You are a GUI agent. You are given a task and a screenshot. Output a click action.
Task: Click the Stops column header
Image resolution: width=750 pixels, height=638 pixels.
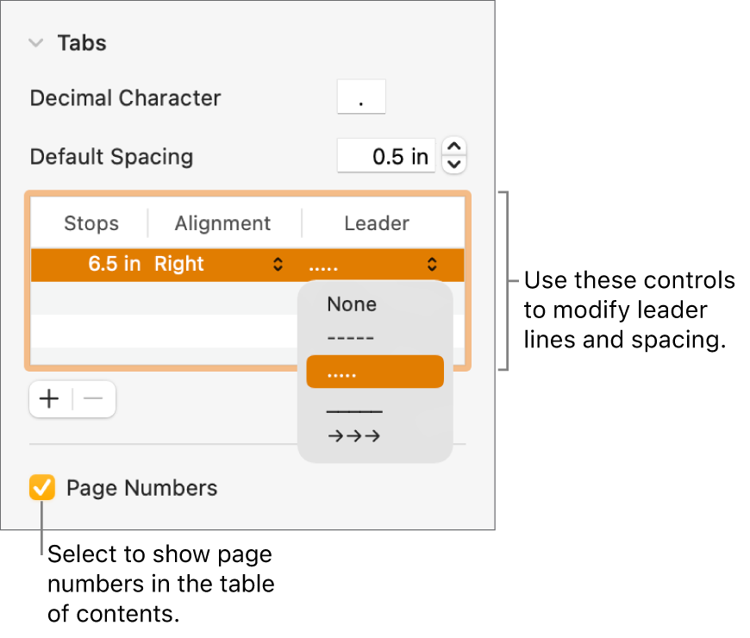point(91,224)
